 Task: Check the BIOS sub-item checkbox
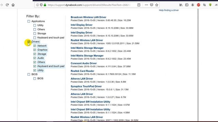(35, 79)
